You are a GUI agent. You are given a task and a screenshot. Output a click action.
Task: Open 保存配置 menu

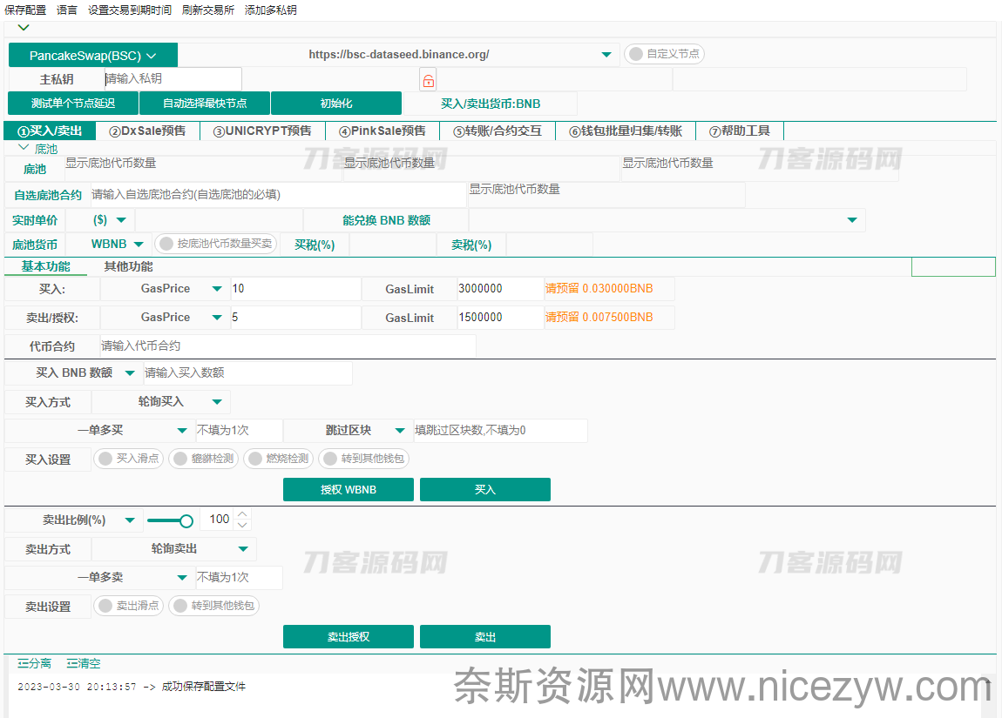25,10
